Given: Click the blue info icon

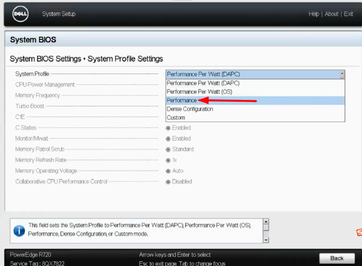Looking at the screenshot, I should point(19,231).
